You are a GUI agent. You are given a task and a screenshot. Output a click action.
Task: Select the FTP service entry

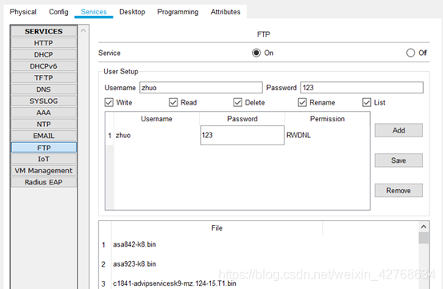point(44,148)
